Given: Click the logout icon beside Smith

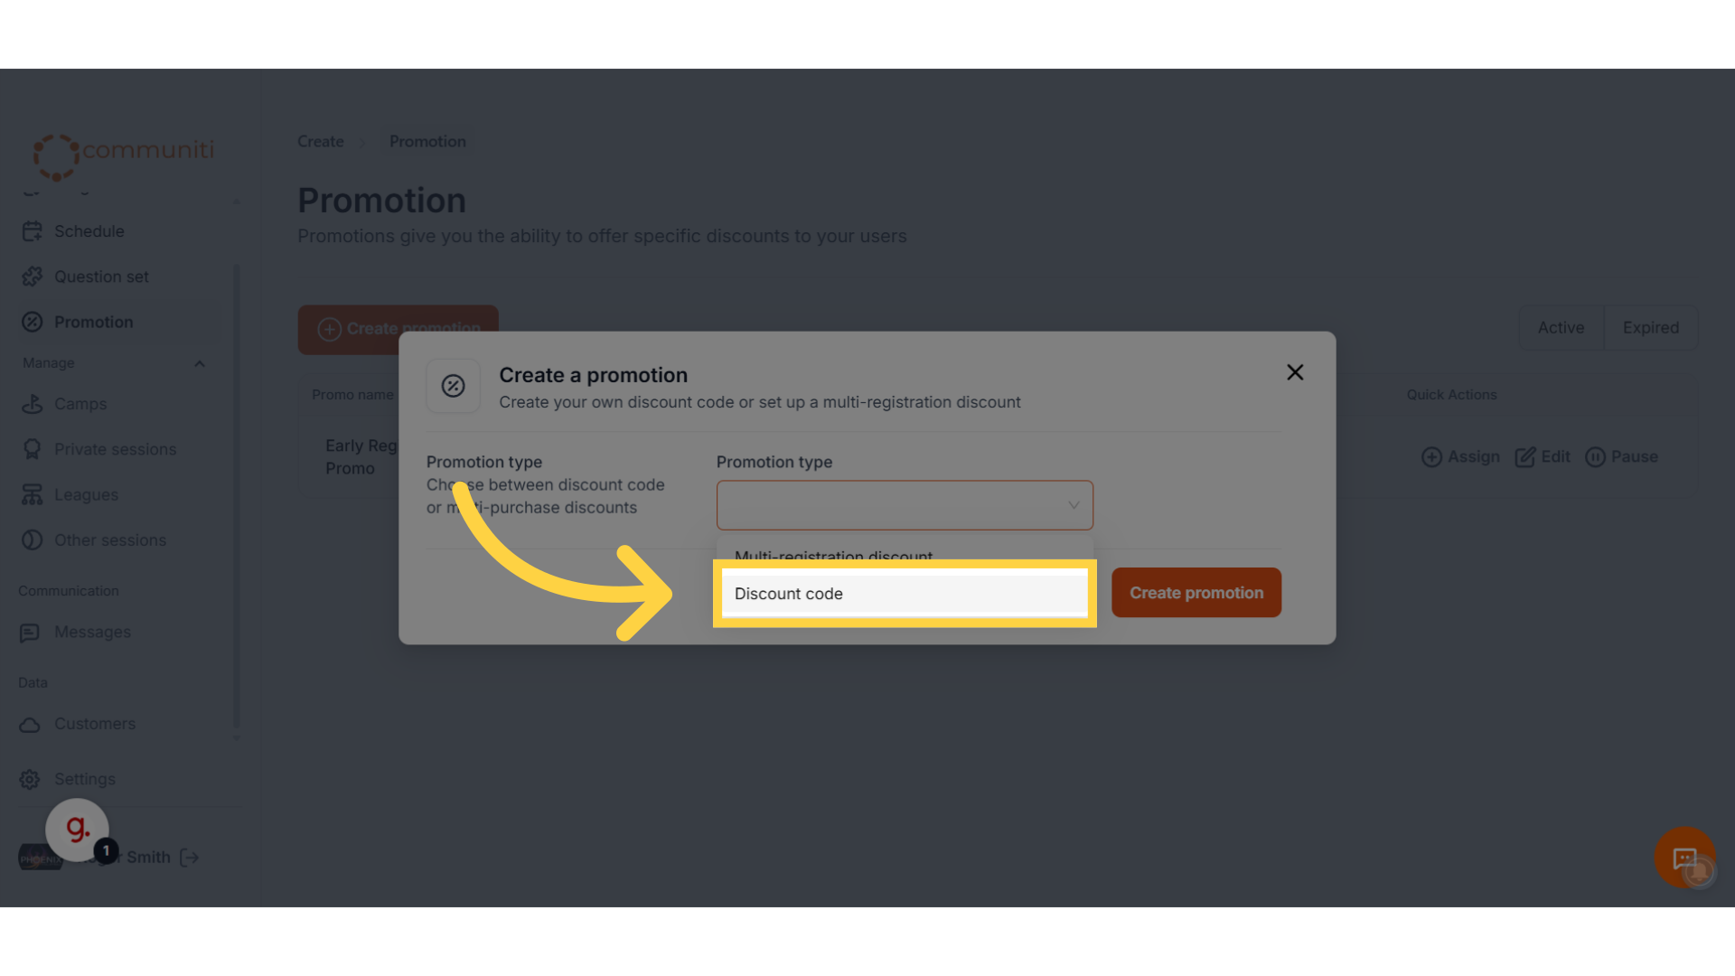Looking at the screenshot, I should [x=190, y=858].
